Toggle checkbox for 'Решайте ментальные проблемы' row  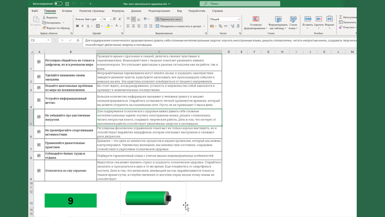click(x=39, y=87)
